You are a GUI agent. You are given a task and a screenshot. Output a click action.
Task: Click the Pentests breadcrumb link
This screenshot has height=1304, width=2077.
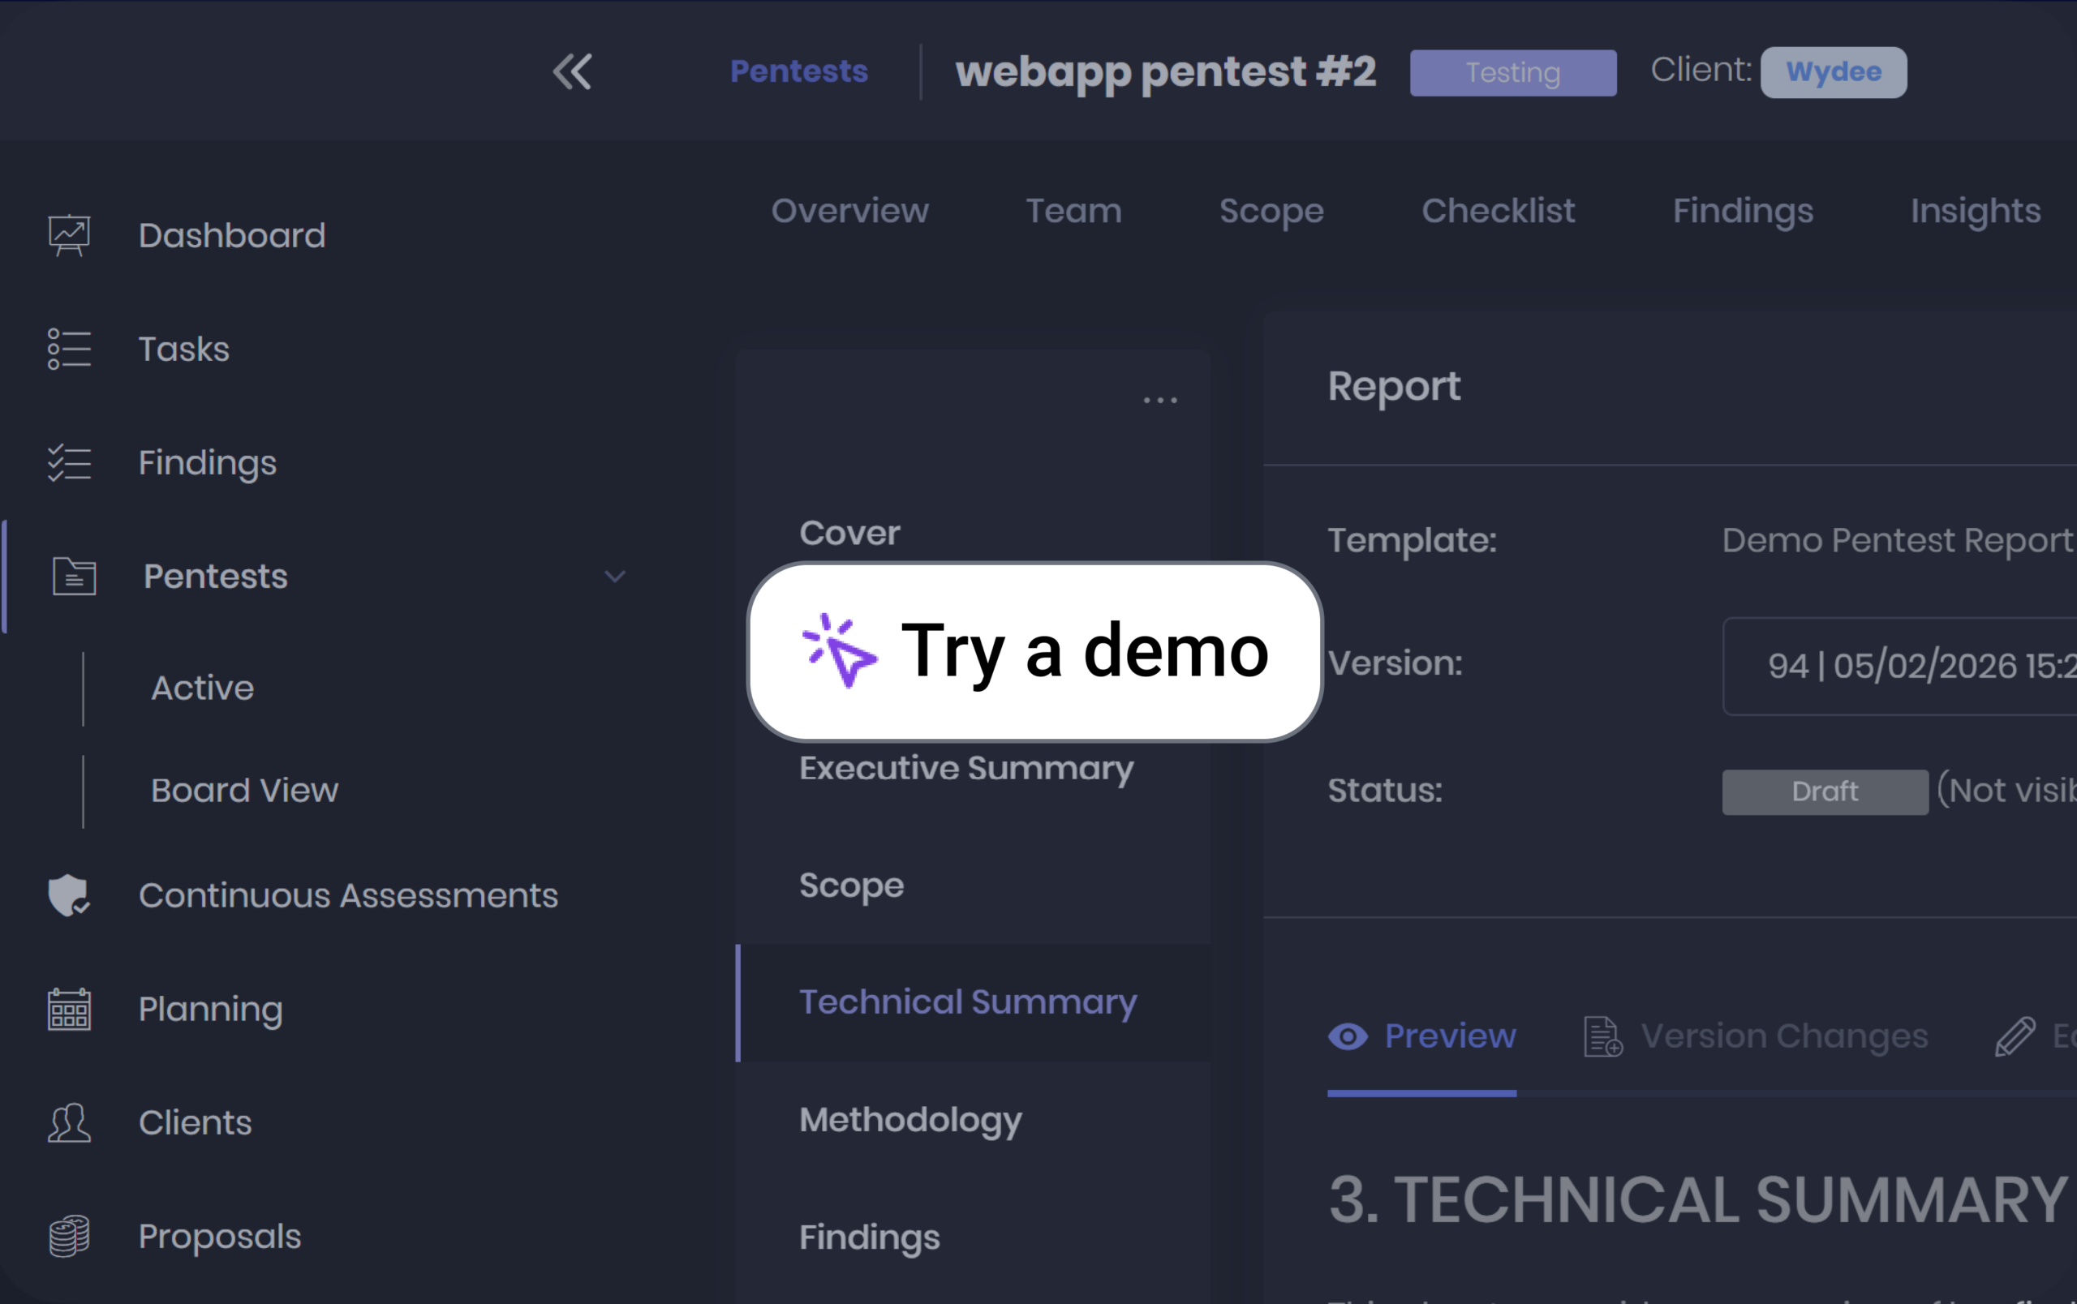798,71
